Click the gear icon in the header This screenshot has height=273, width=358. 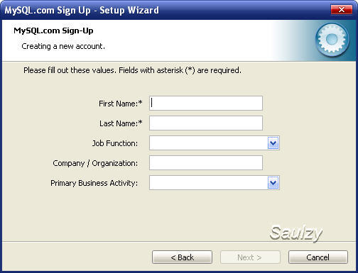[x=332, y=40]
